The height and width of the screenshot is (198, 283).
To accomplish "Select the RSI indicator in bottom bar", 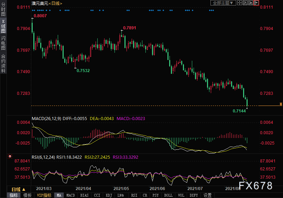I will click(134, 195).
